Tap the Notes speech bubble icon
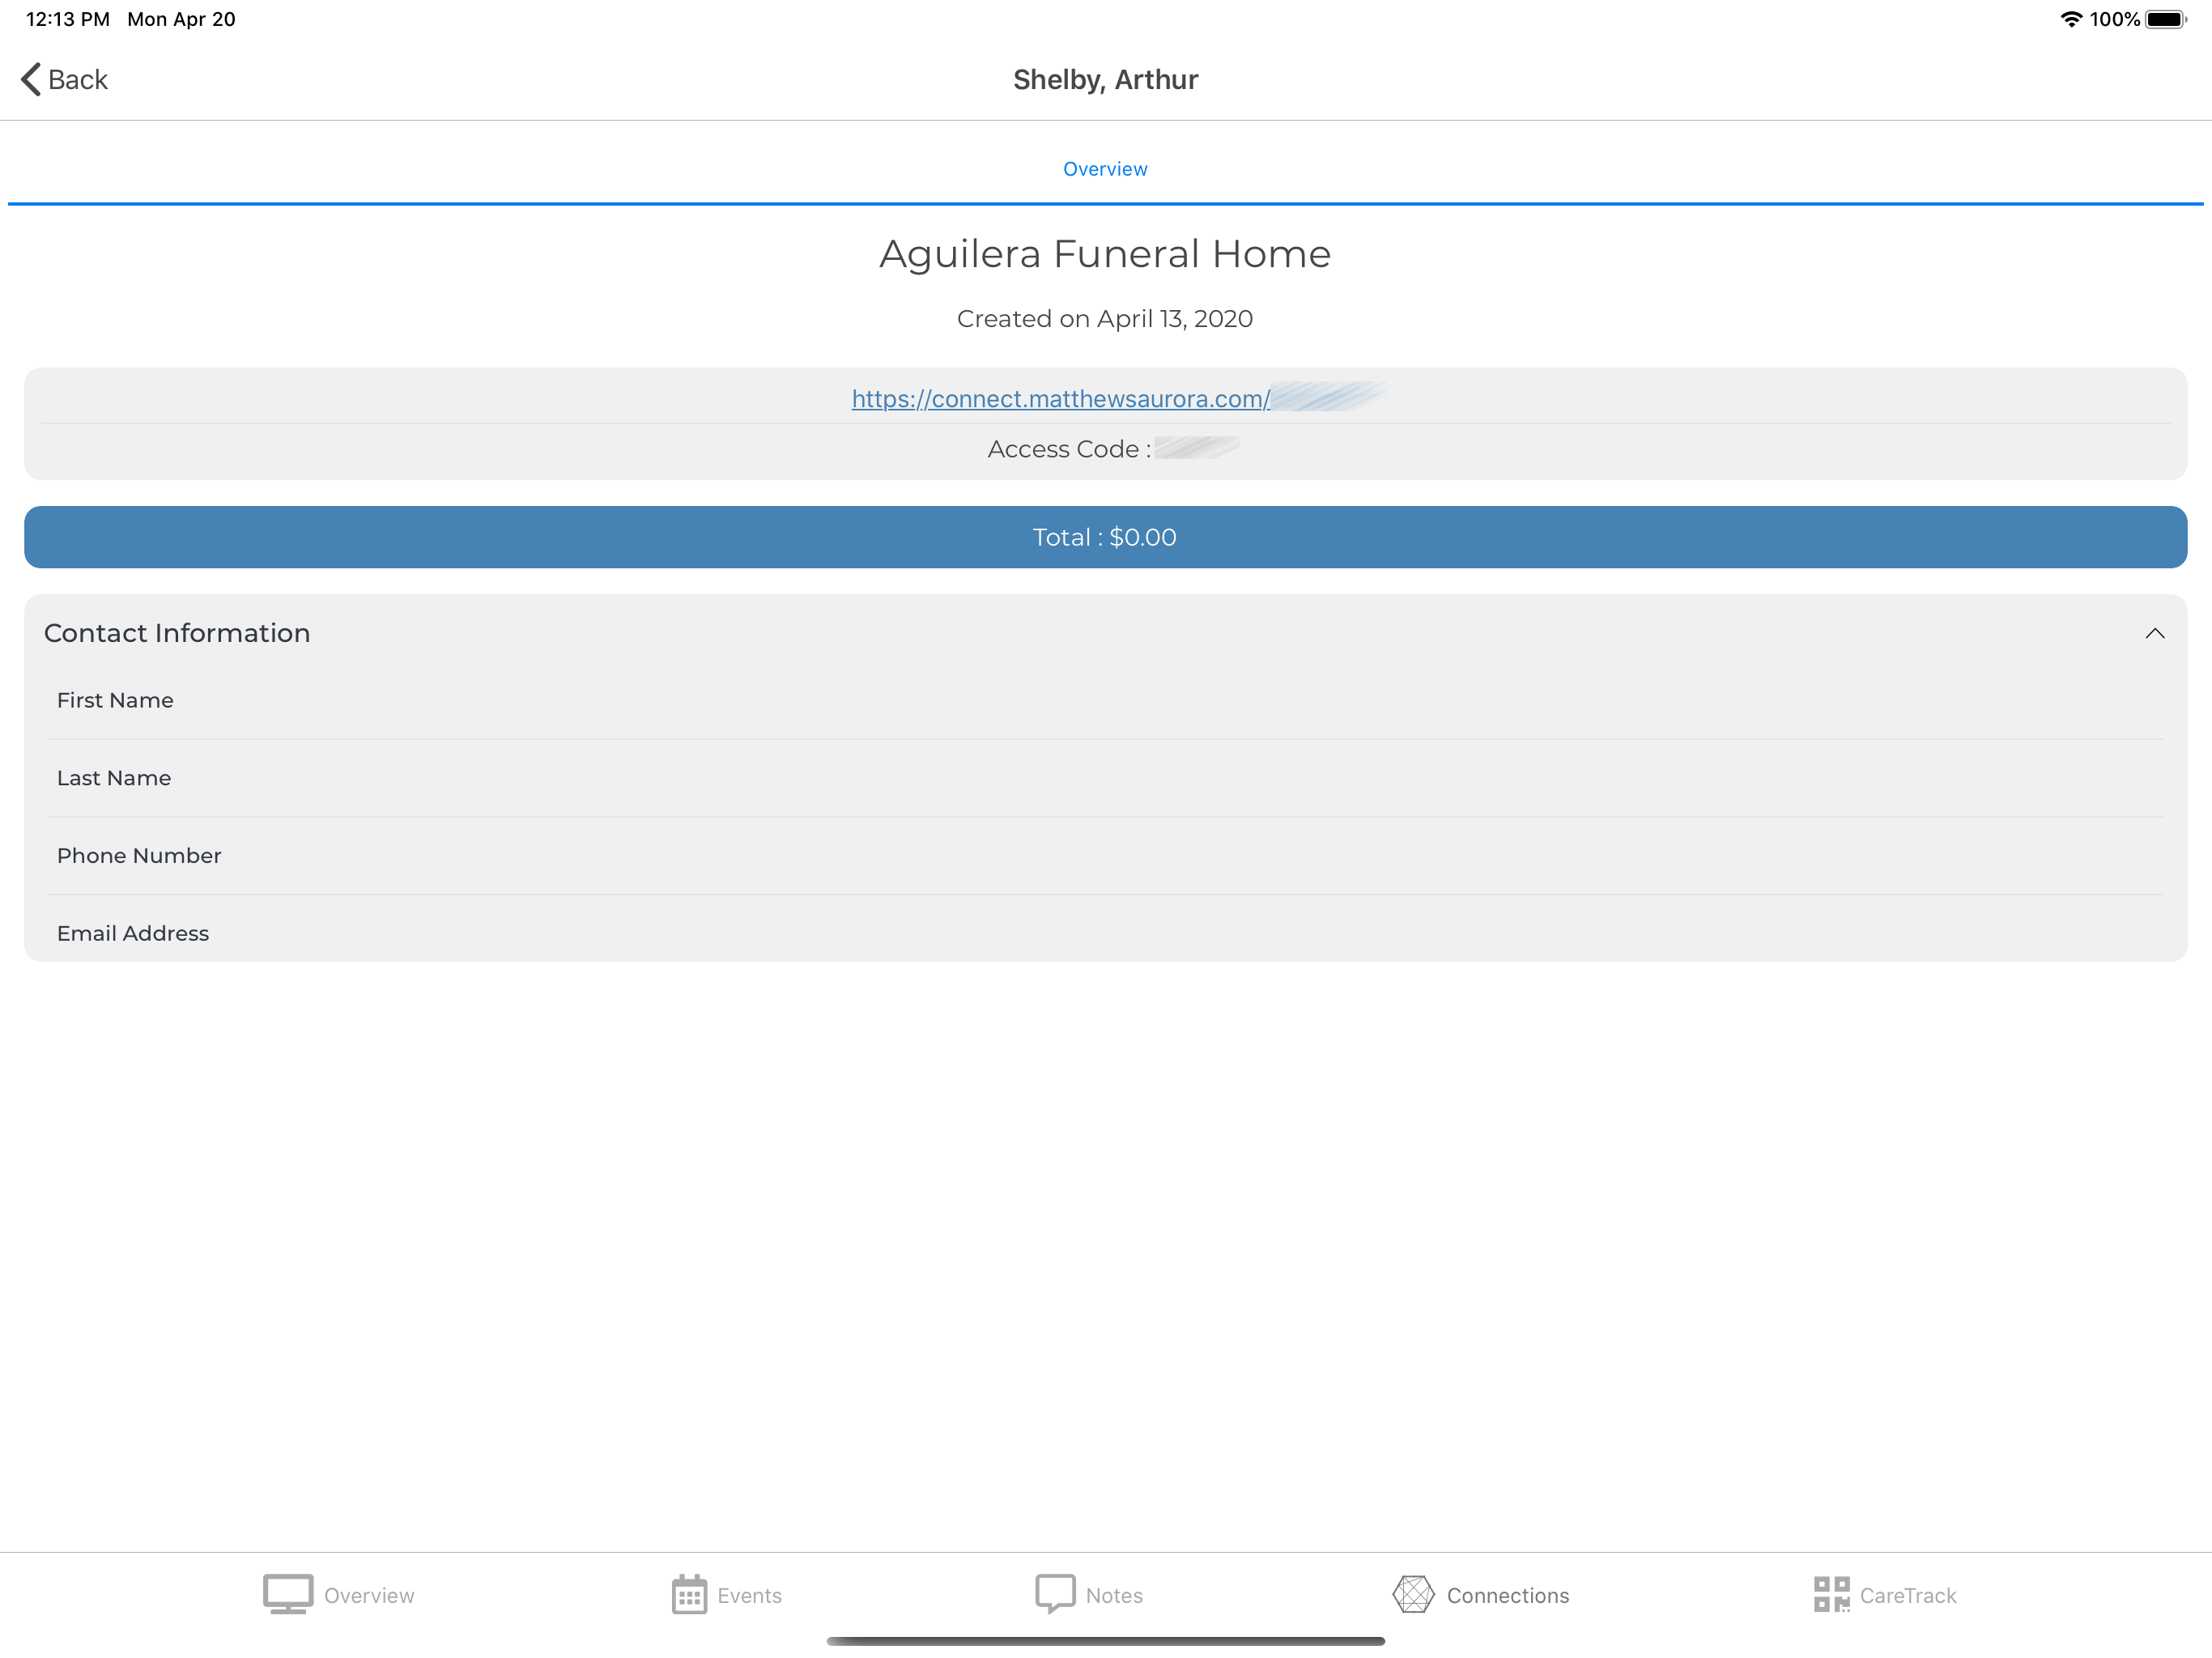The width and height of the screenshot is (2212, 1658). [1055, 1594]
